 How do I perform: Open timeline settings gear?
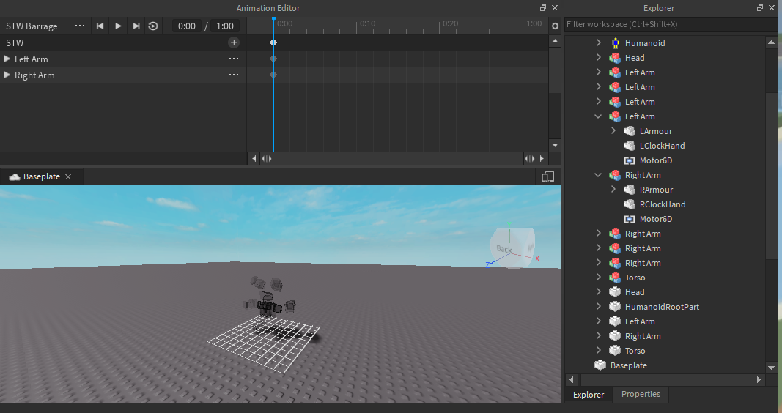coord(555,26)
